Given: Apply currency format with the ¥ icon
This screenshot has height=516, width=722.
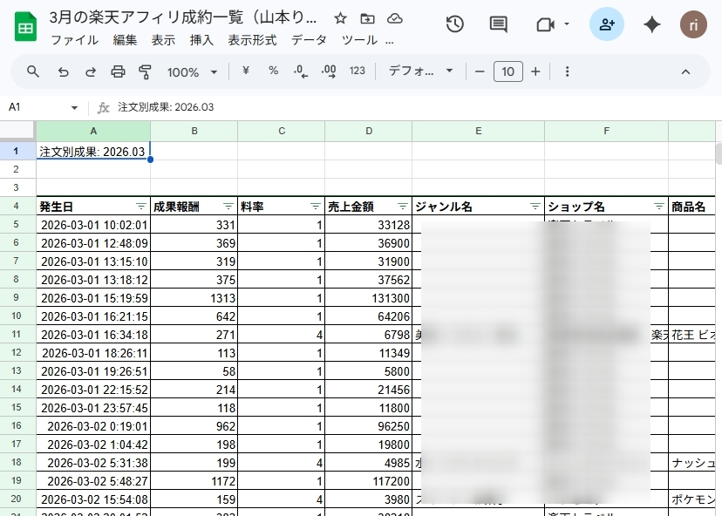Looking at the screenshot, I should [x=248, y=71].
